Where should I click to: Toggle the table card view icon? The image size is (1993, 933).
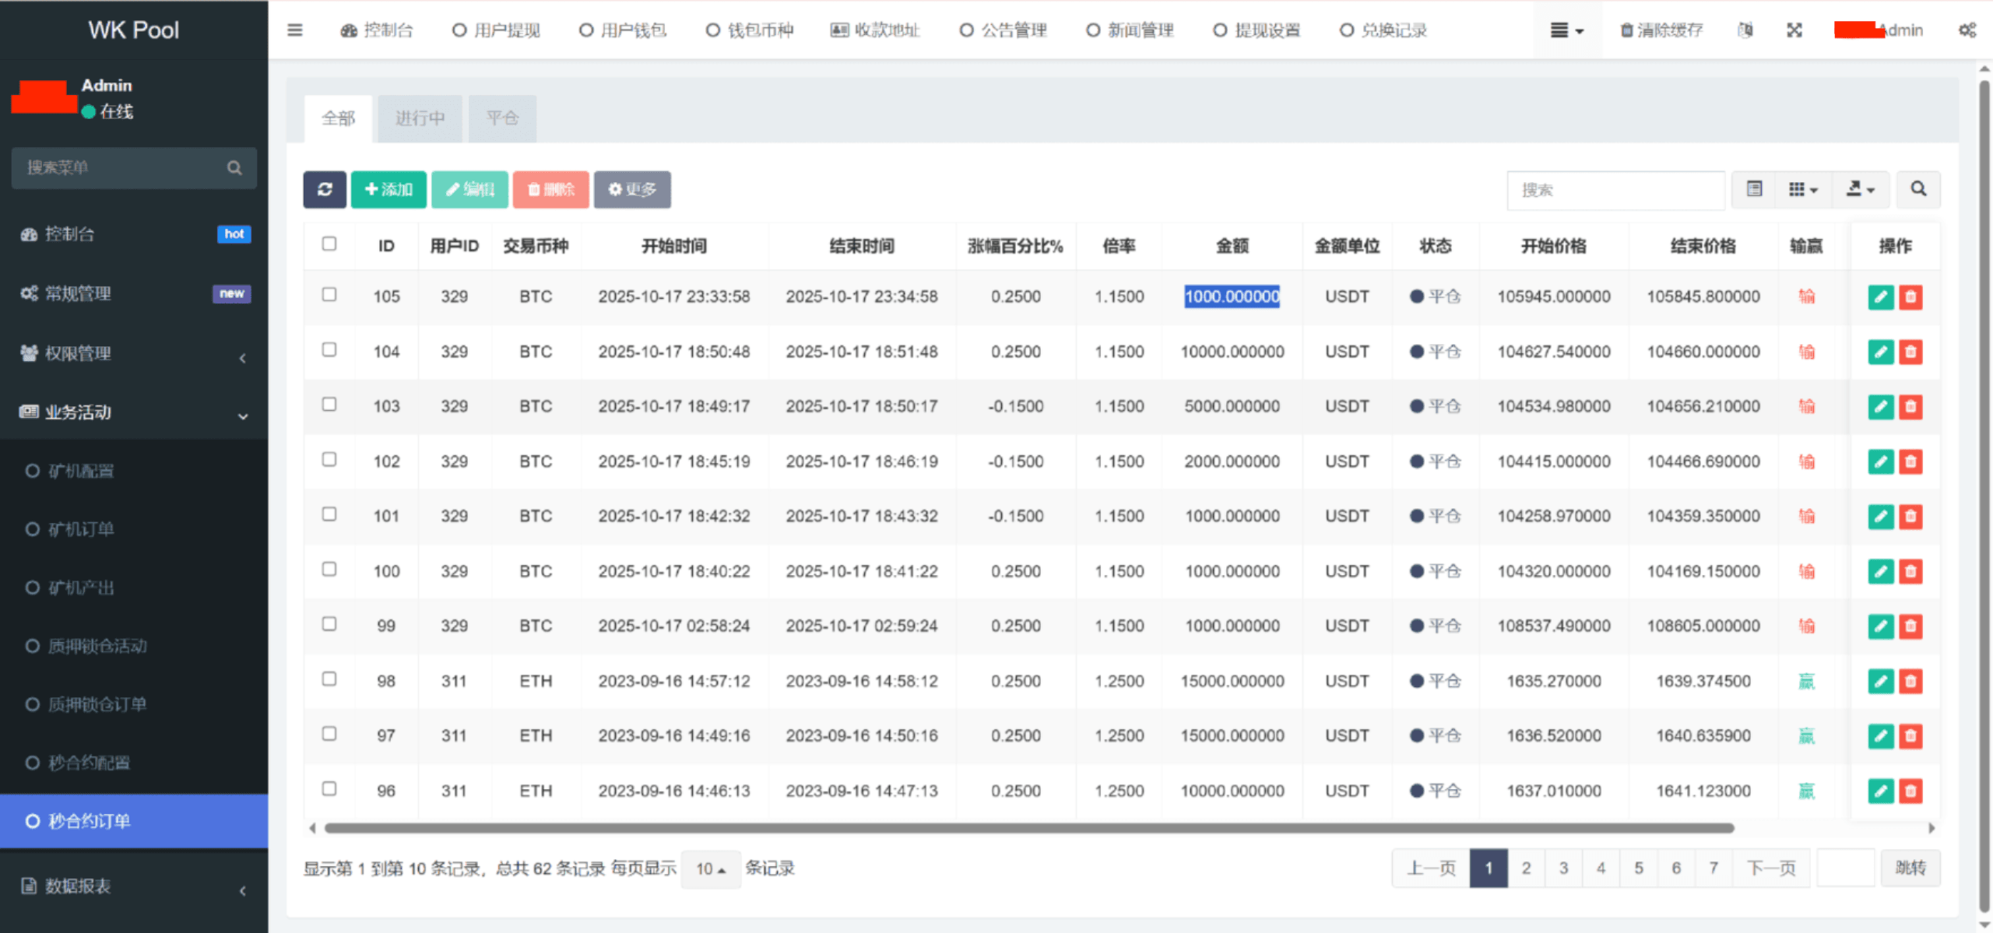coord(1754,189)
